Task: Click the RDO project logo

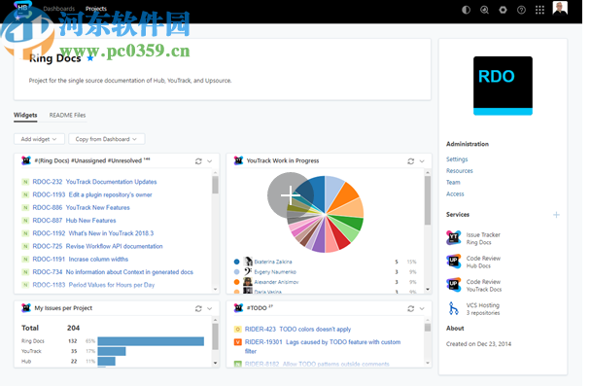Action: tap(503, 86)
